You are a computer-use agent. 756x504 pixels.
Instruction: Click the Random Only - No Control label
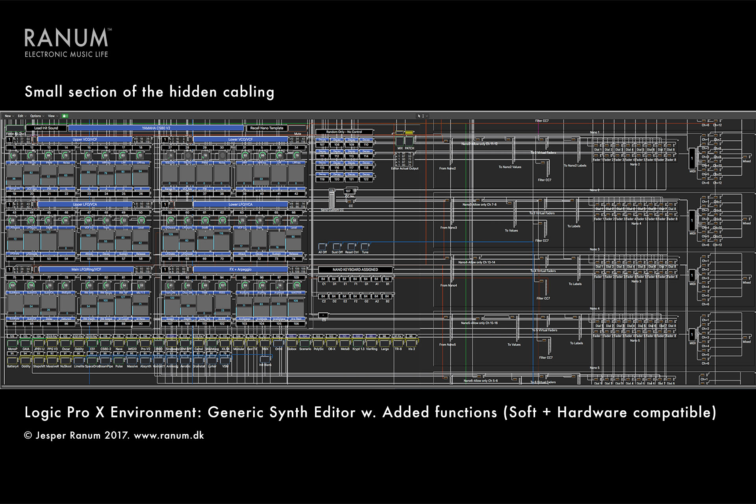(344, 132)
